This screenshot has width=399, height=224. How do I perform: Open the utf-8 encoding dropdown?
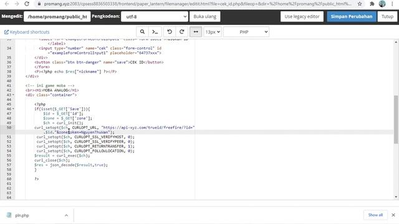(x=155, y=17)
